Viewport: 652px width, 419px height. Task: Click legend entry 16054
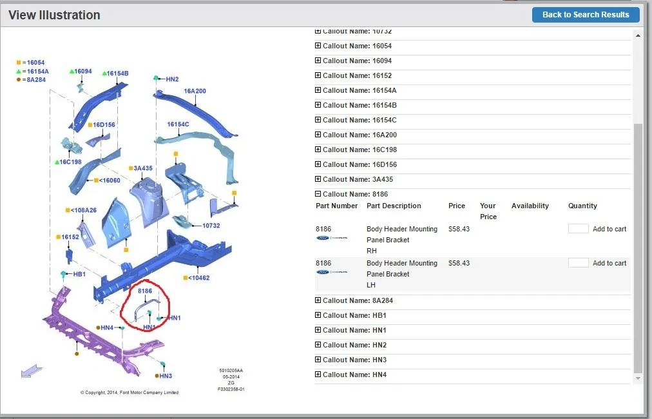point(30,63)
